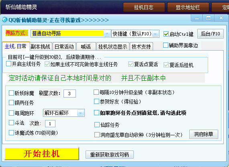Screen dimensions: 229x167
Task: Minimize the QQ斩仙辅助精灵 window
Action: coord(197,18)
